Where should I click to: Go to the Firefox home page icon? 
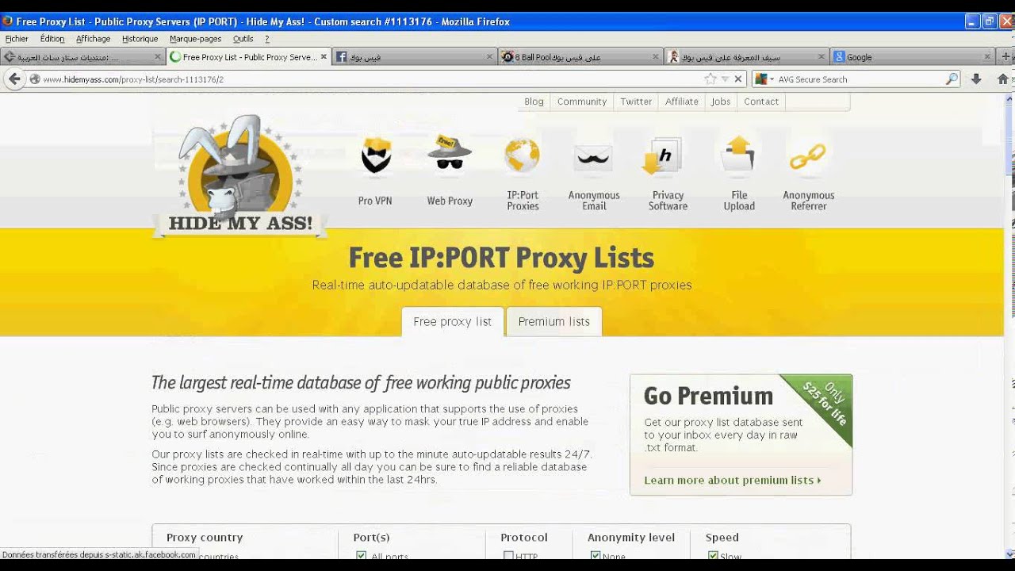1002,79
